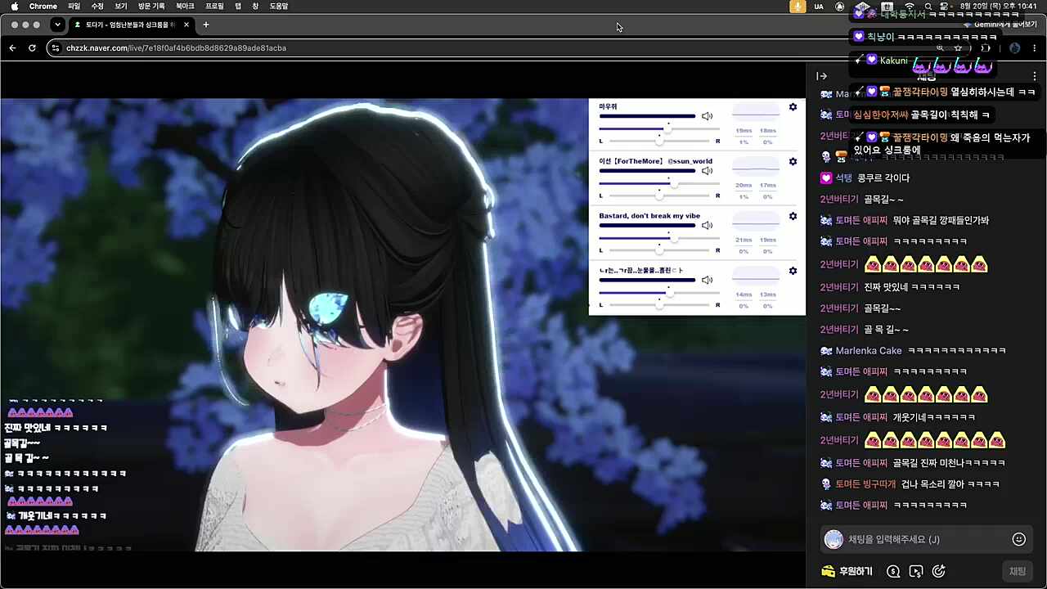Open Spotlight search in the menu bar
Screen dimensions: 1047x589
[x=928, y=7]
